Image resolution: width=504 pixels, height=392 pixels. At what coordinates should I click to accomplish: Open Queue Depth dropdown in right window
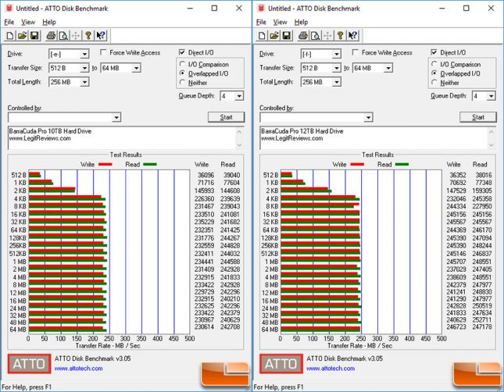491,96
